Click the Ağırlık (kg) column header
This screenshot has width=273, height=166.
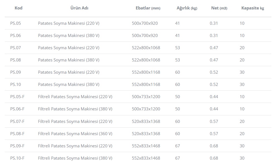click(187, 8)
